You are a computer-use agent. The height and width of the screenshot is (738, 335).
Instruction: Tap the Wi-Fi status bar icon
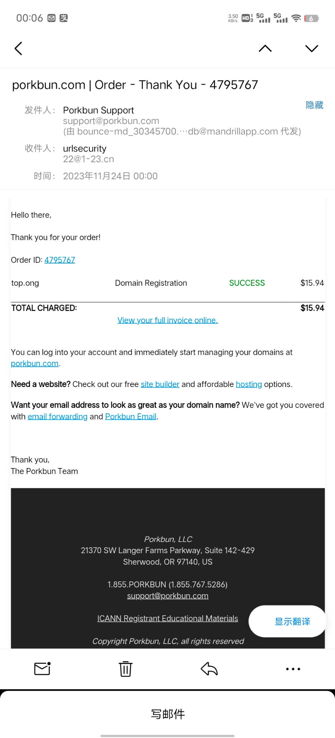pos(296,18)
